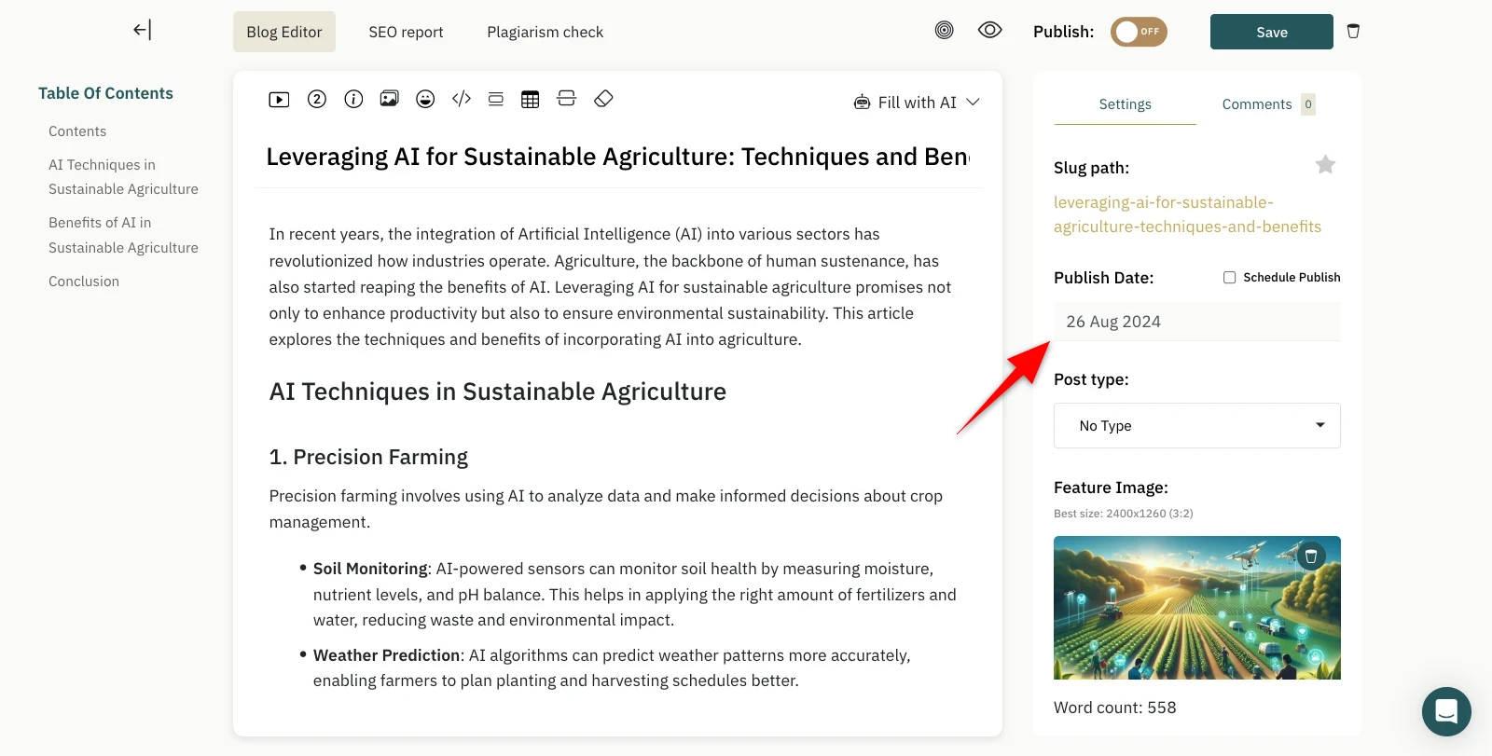This screenshot has height=756, width=1492.
Task: Mark favorite with the star icon
Action: coord(1325,165)
